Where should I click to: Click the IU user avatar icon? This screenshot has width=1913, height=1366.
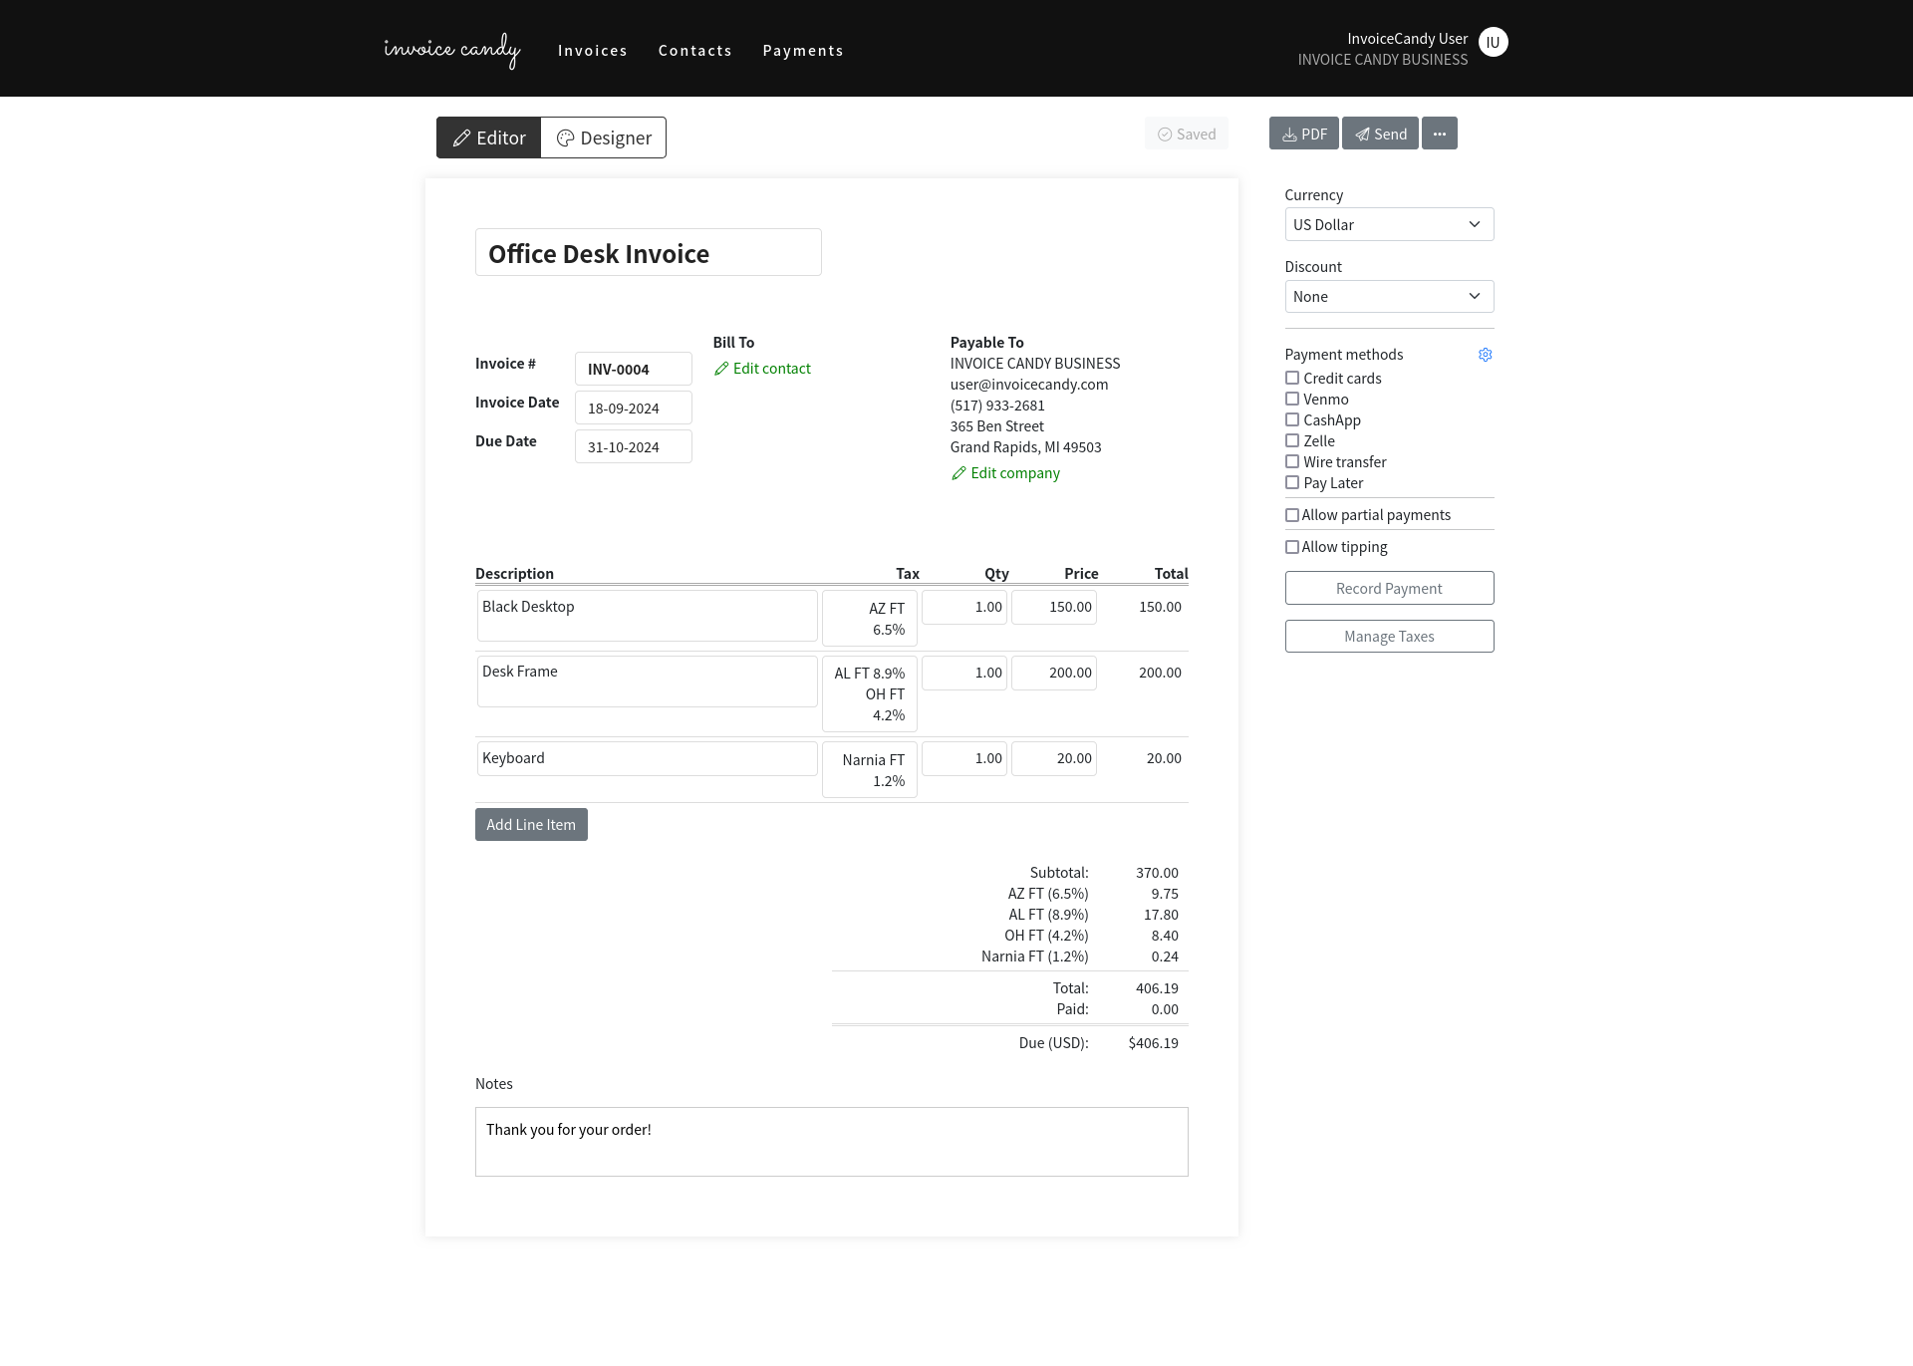tap(1493, 42)
